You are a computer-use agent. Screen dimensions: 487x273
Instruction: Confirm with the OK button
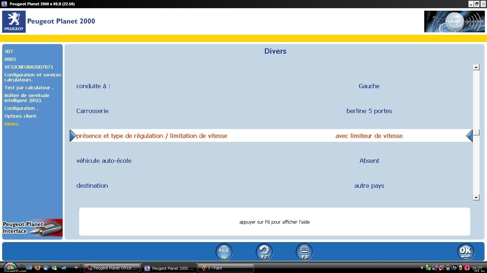click(x=466, y=252)
